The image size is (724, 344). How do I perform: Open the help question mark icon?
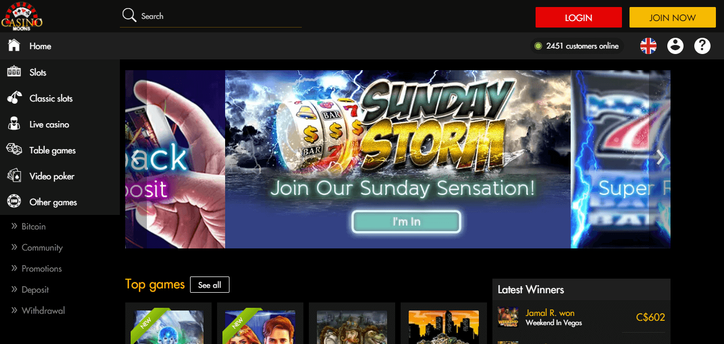coord(702,46)
